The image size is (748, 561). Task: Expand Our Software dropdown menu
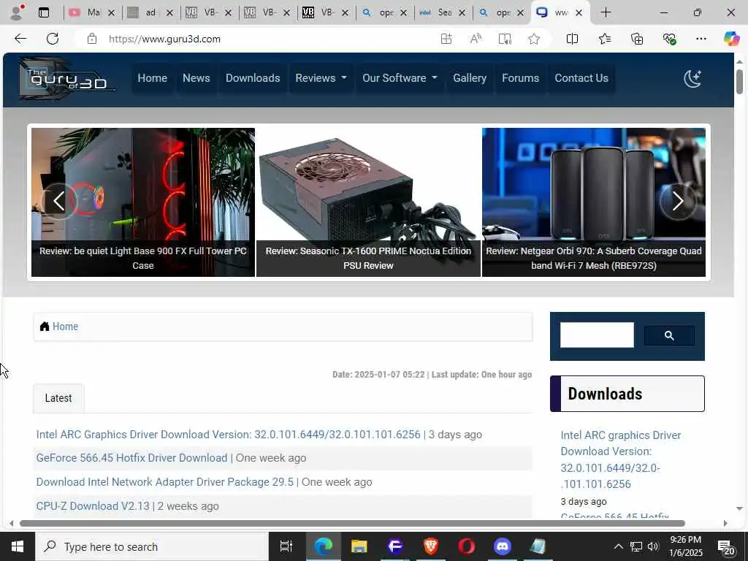(x=400, y=78)
